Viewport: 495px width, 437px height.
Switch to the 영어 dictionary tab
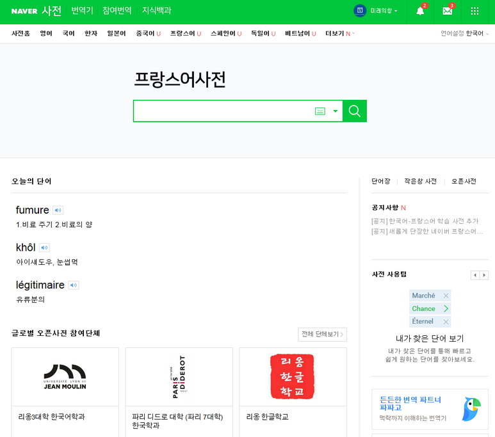46,33
